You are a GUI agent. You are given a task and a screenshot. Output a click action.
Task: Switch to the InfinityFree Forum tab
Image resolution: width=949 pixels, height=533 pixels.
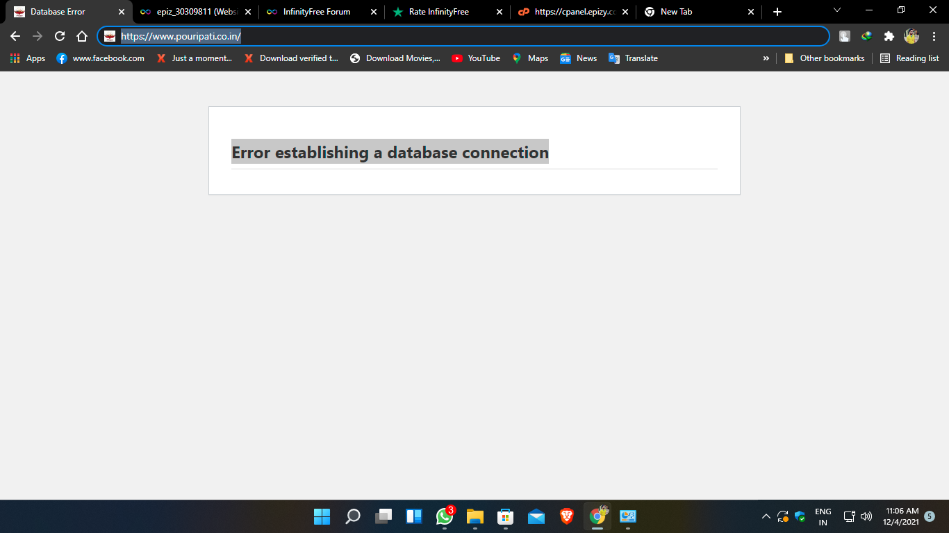[x=316, y=12]
